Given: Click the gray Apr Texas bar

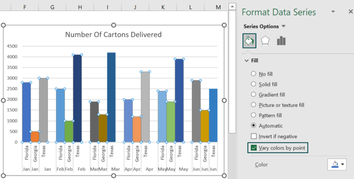Looking at the screenshot, I should [145, 107].
